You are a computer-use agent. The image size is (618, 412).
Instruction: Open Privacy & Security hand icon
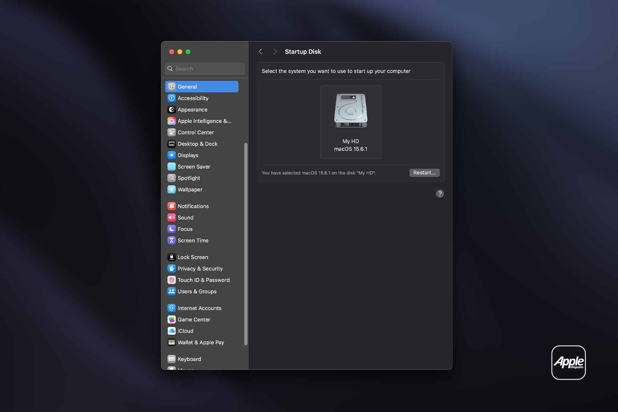[172, 268]
